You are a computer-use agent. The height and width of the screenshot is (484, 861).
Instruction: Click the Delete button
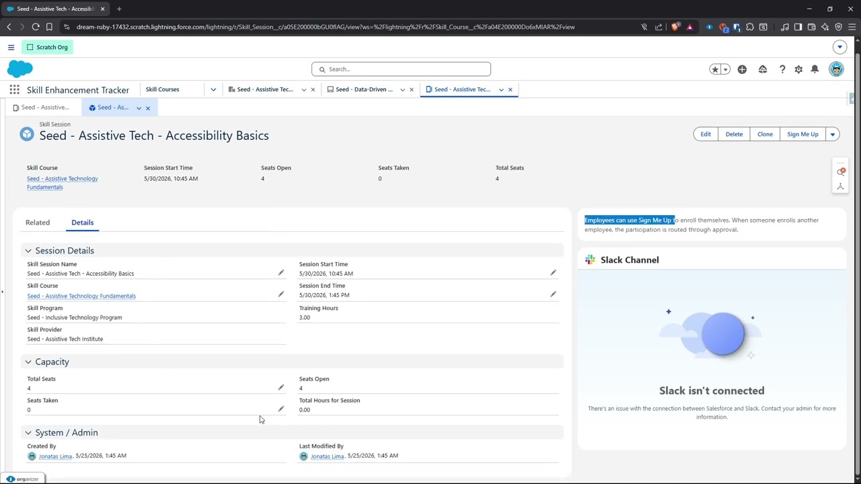pyautogui.click(x=734, y=134)
